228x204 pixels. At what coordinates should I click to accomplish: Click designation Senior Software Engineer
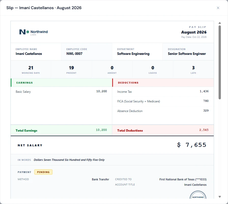click(187, 54)
